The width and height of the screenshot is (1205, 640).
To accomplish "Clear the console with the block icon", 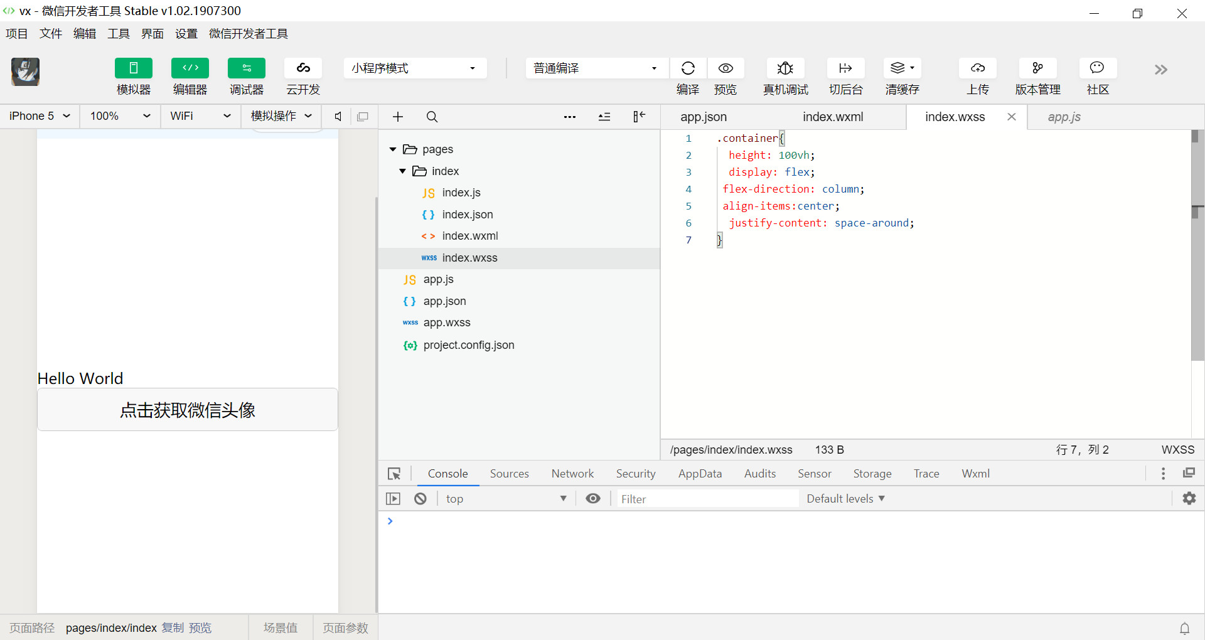I will click(x=420, y=499).
